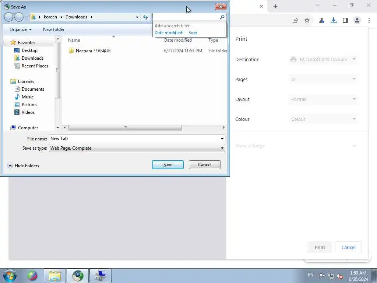The image size is (377, 283).
Task: Open a new browser tab with plus
Action: point(275,6)
